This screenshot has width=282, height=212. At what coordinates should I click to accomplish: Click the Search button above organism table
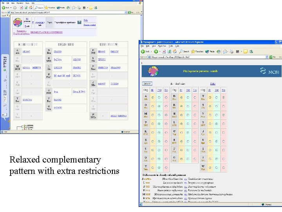[147, 84]
